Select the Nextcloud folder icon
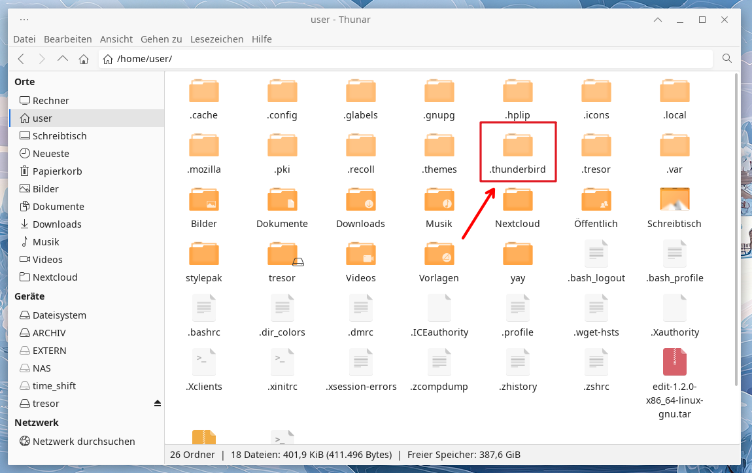The width and height of the screenshot is (752, 473). point(517,200)
